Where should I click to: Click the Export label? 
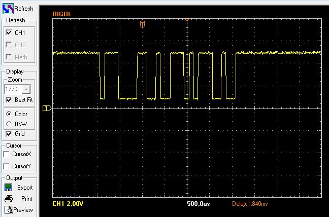click(x=25, y=188)
